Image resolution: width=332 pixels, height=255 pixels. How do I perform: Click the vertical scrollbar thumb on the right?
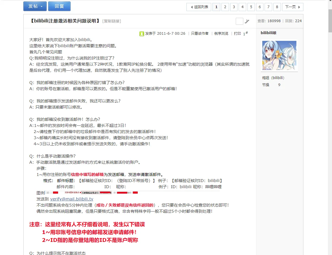tap(330, 21)
